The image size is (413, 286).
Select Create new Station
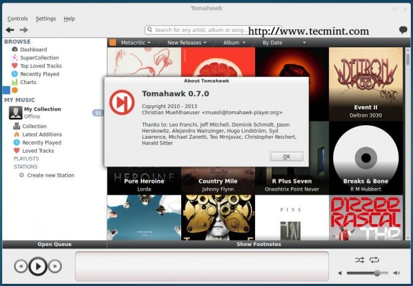coord(51,175)
